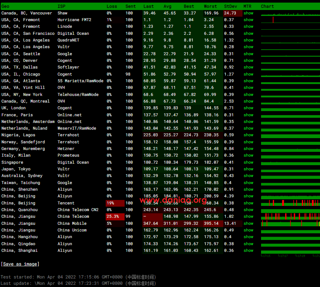The image size is (320, 287).
Task: Select the 24.73 StDev value
Action: [232, 13]
